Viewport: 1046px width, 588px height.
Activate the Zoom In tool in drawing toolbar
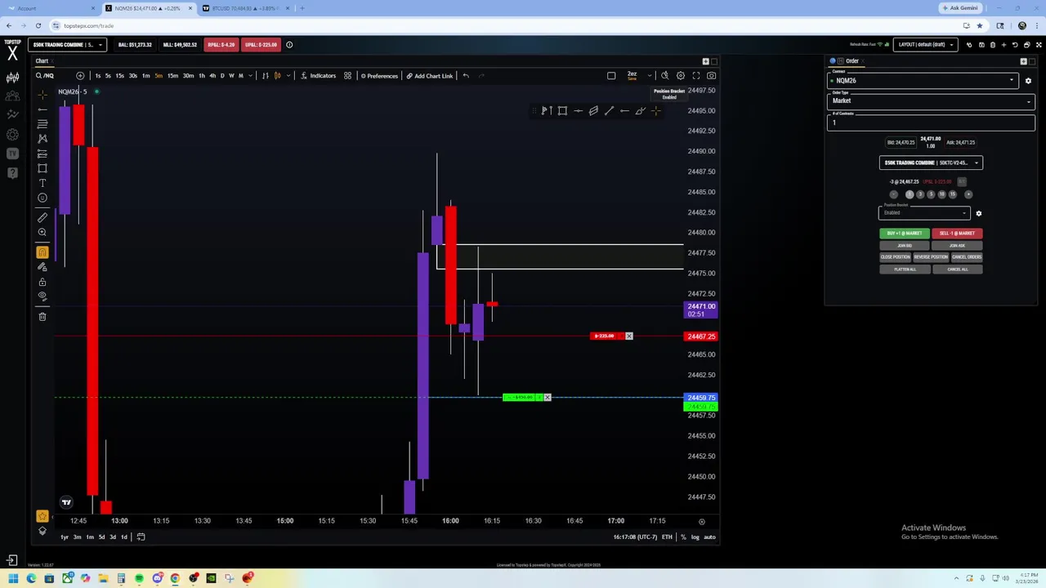click(x=42, y=232)
